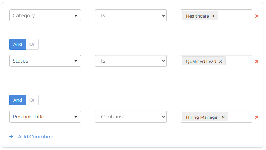Toggle And above the Status condition
Viewport: 266px width, 150px height.
click(x=18, y=44)
